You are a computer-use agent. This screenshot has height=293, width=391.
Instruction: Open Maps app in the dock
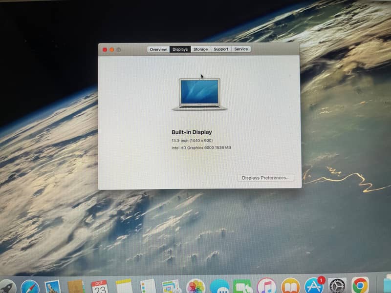click(x=172, y=287)
